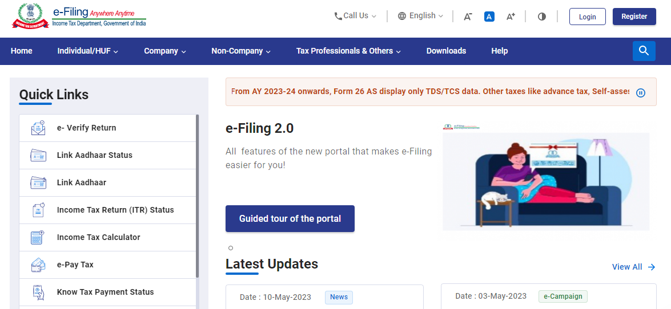The width and height of the screenshot is (671, 309).
Task: Click the Form 26 AS announcement text
Action: 430,91
